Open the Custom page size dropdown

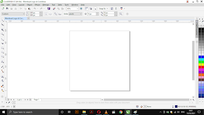(24, 14)
